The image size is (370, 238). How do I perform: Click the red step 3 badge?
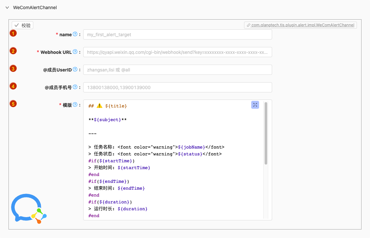tap(13, 69)
